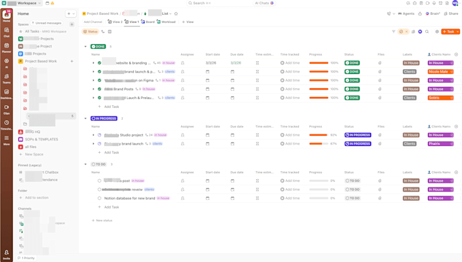Open Chat in the left rail

click(7, 32)
